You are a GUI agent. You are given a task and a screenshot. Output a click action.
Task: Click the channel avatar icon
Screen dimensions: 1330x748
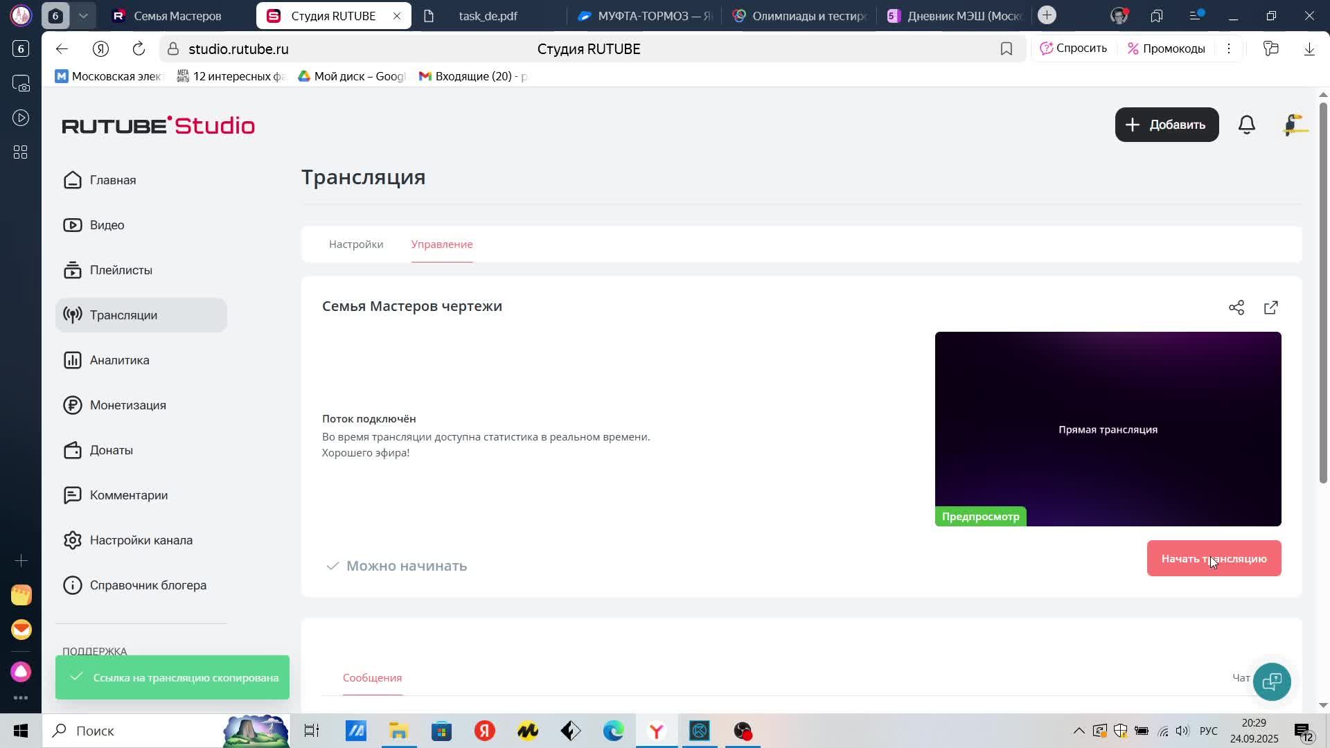point(1294,125)
